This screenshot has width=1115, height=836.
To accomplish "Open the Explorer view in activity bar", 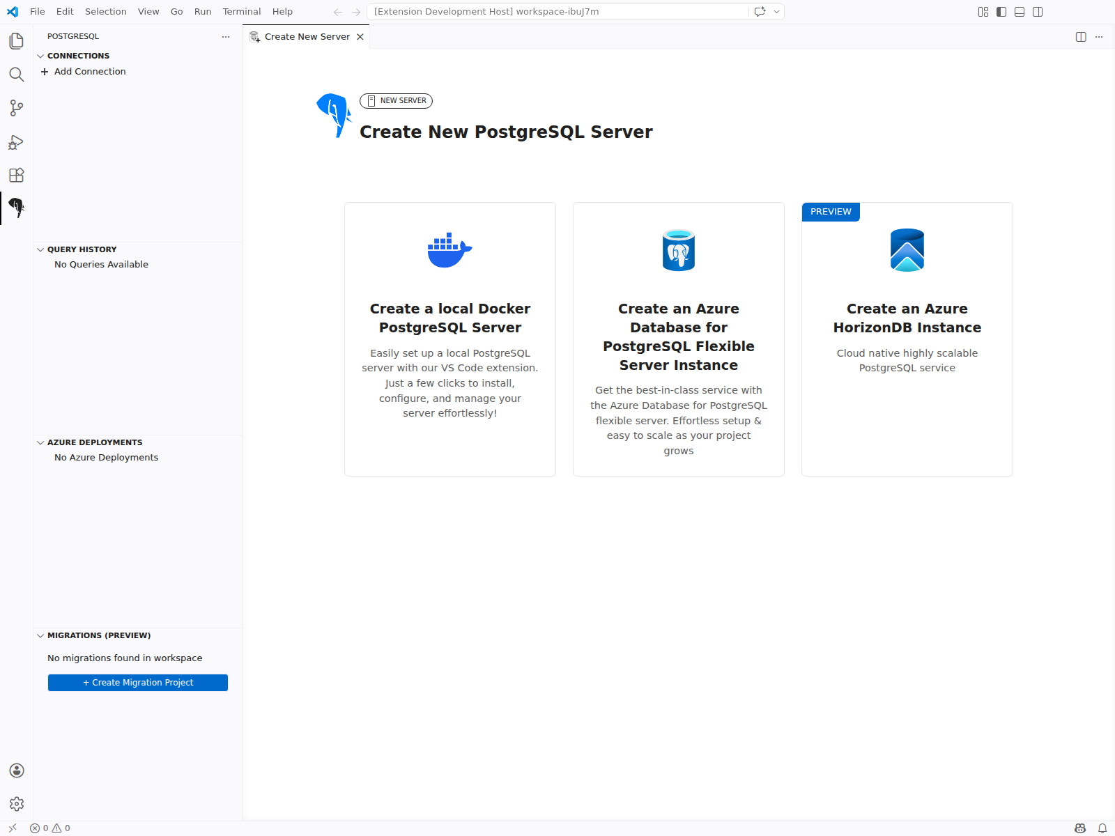I will click(17, 41).
